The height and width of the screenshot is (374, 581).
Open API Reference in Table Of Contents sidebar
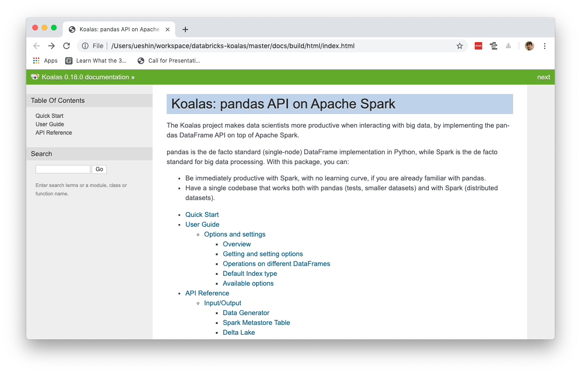pos(54,133)
